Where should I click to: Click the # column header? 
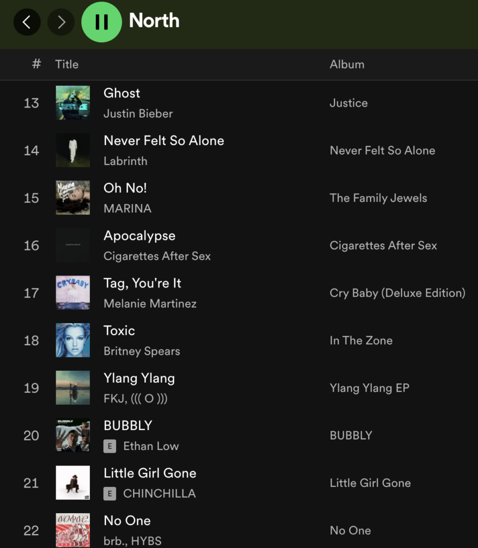click(x=36, y=64)
